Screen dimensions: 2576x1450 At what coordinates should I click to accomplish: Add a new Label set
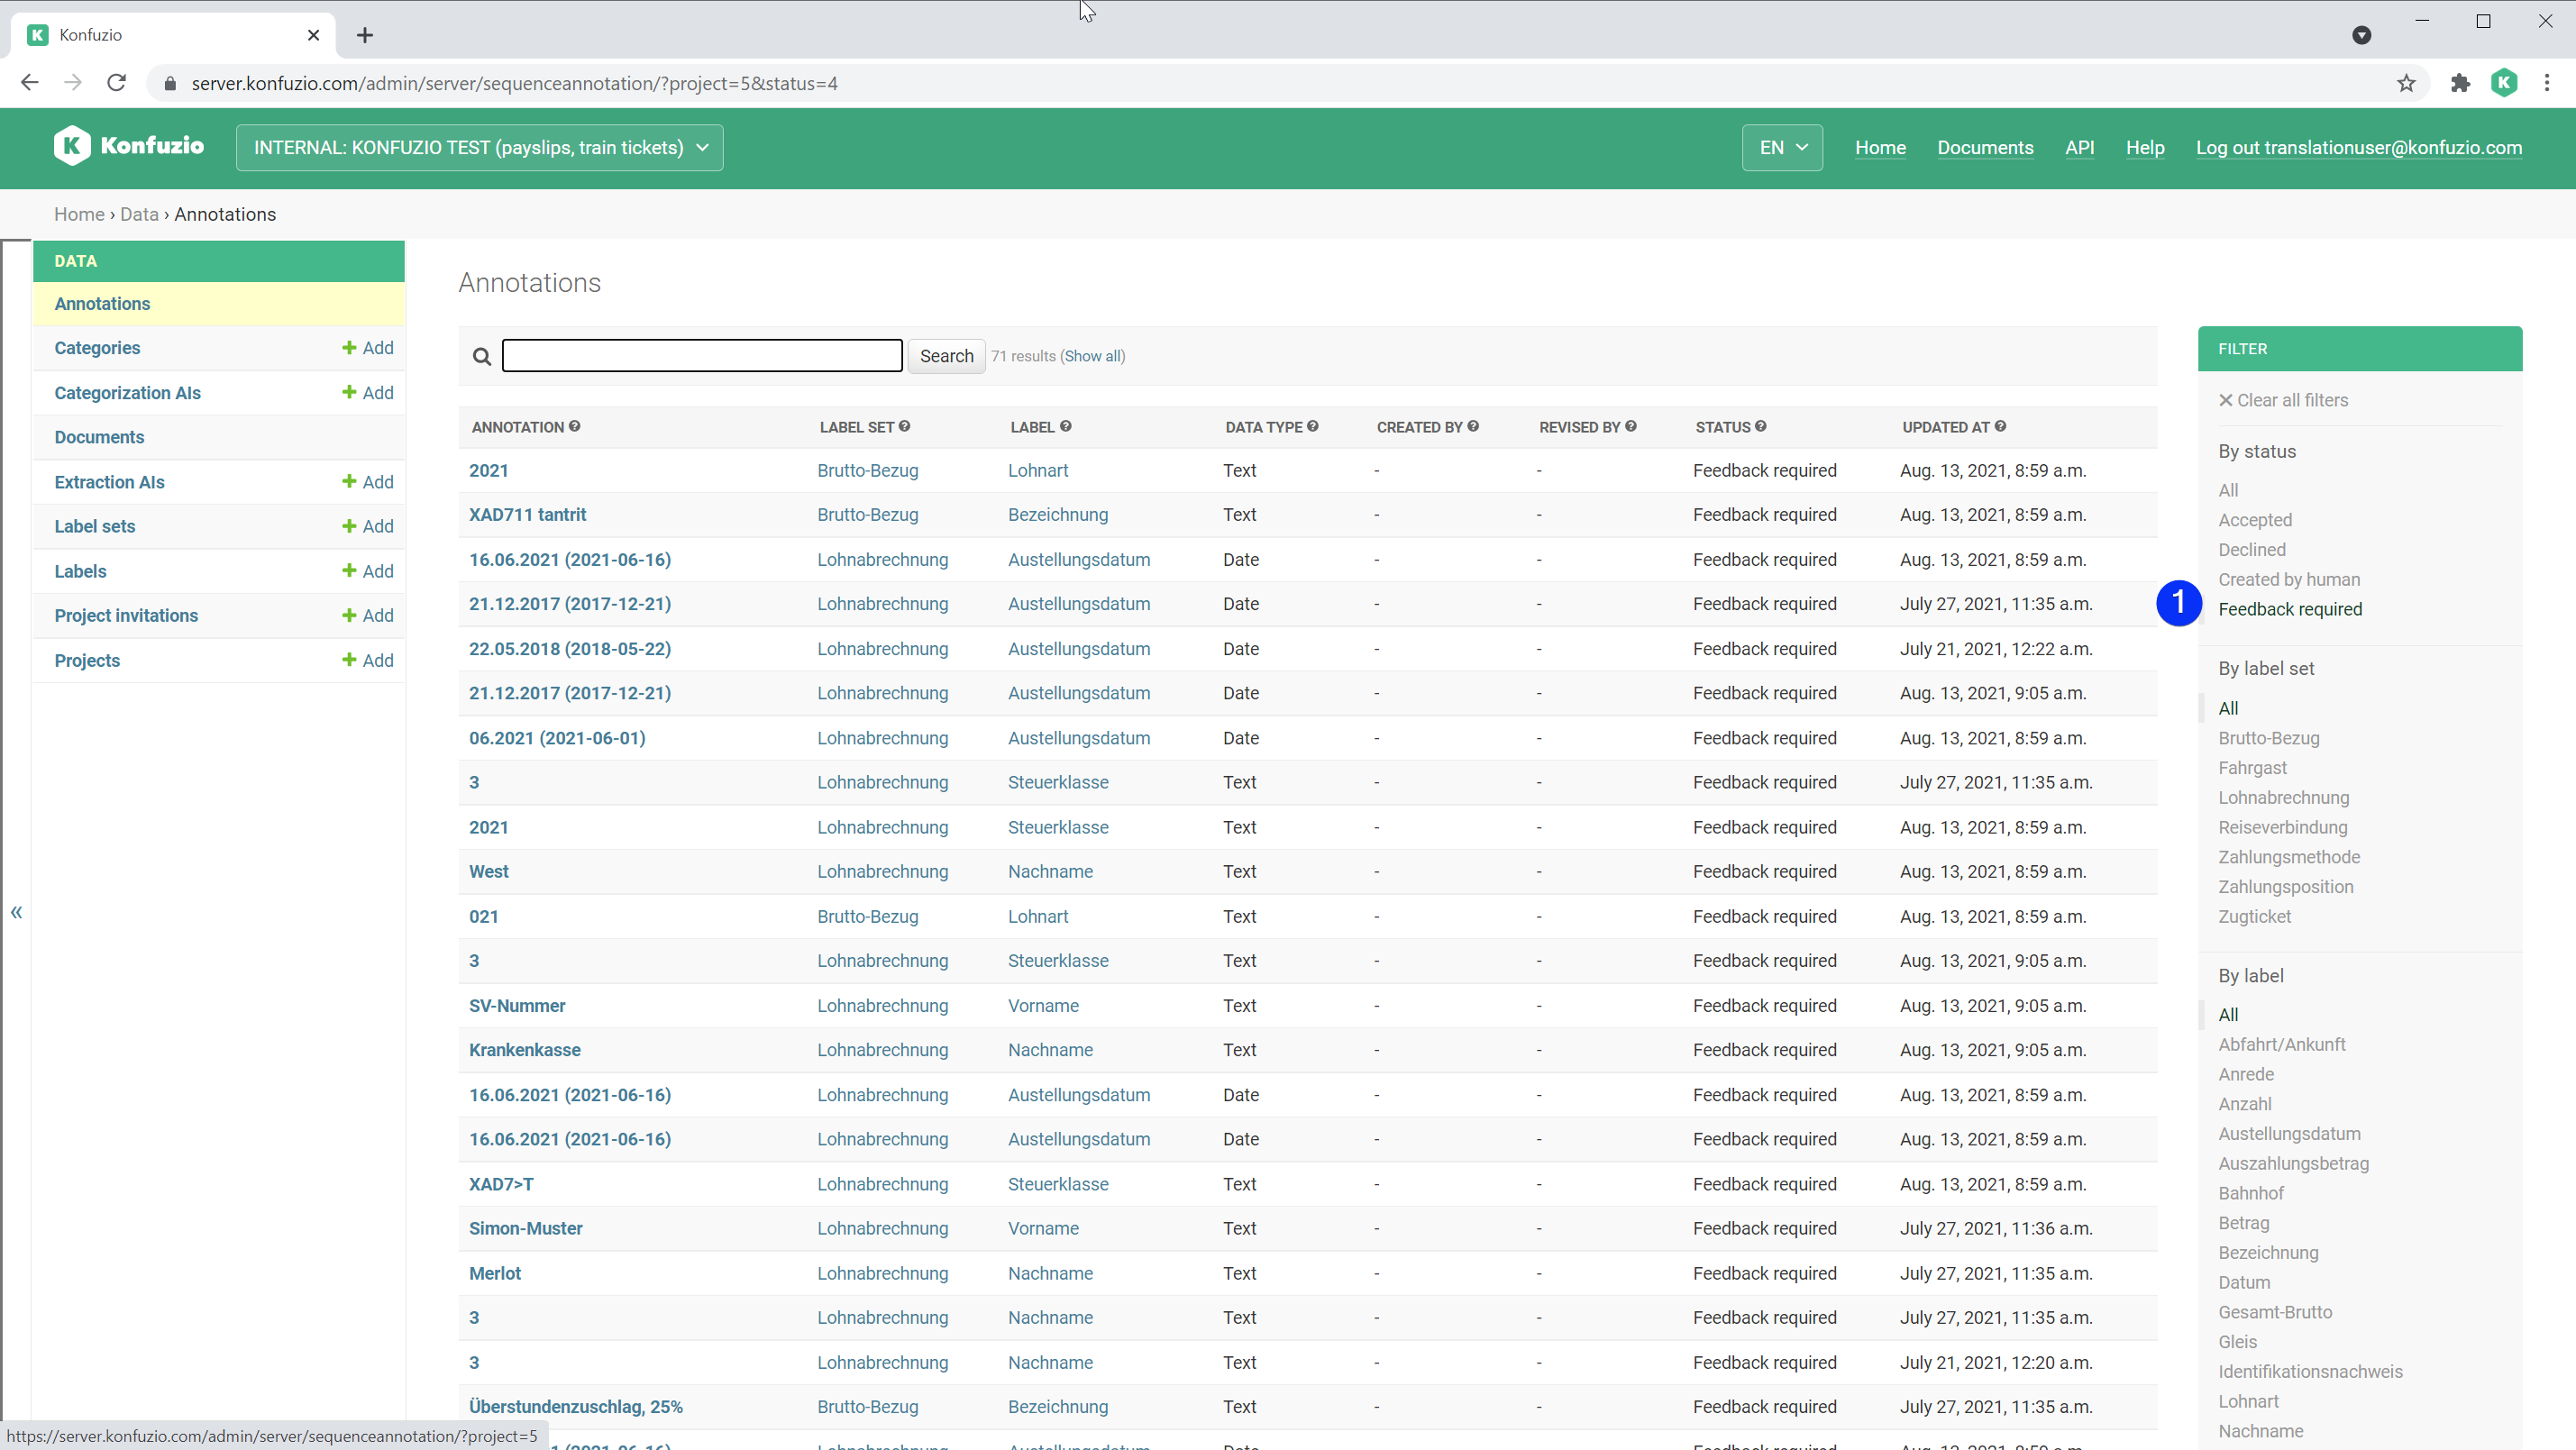[368, 526]
